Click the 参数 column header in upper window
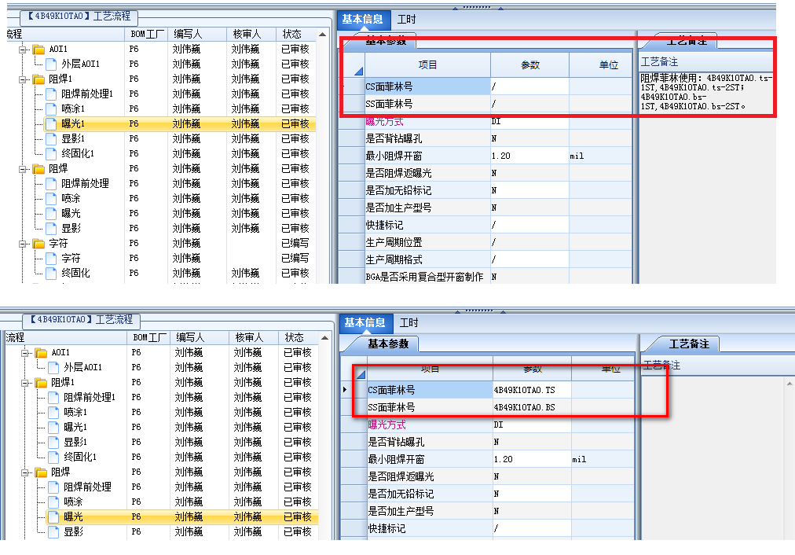Viewport: 795px width, 555px height. pos(530,65)
